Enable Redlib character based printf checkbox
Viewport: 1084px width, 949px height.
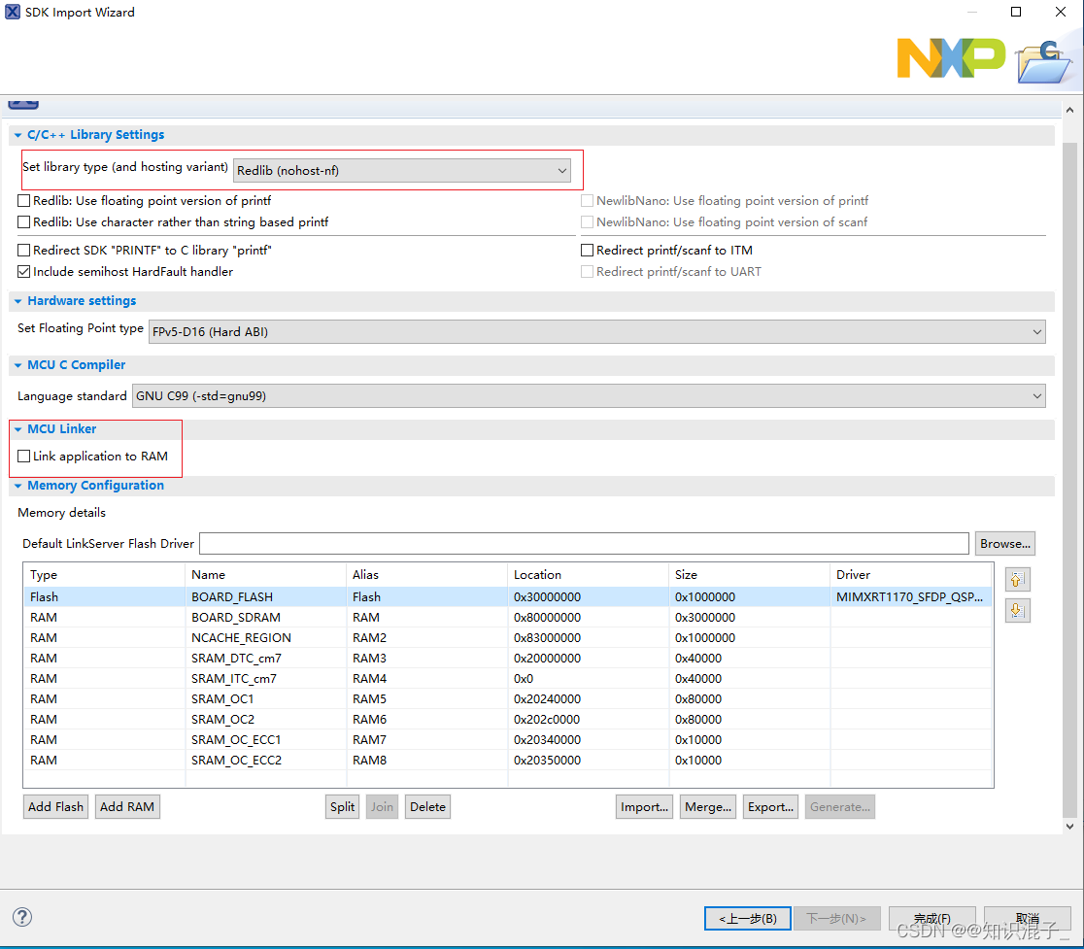24,221
